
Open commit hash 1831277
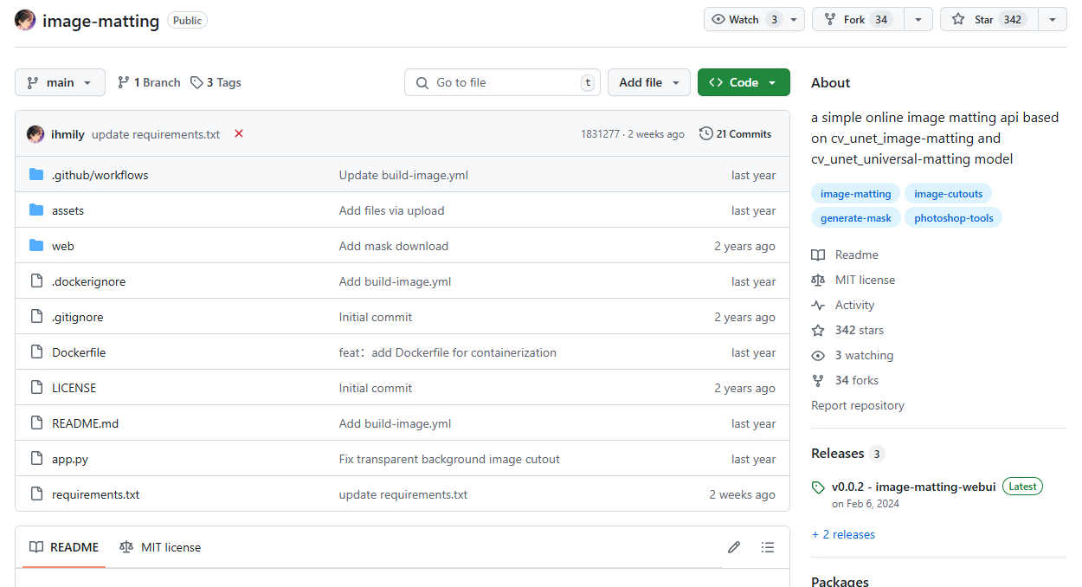600,134
